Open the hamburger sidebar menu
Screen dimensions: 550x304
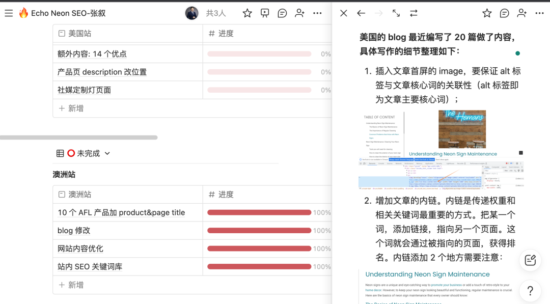point(9,13)
